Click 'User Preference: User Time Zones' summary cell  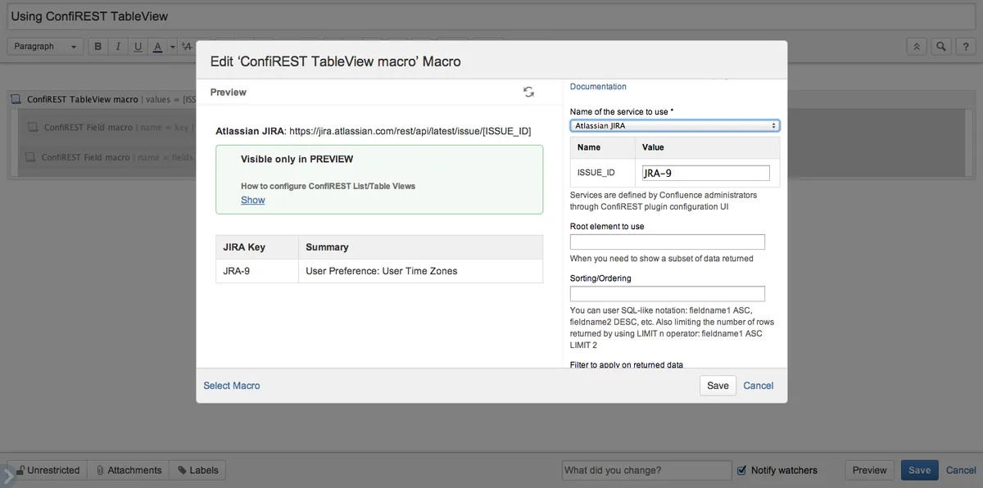pyautogui.click(x=420, y=271)
